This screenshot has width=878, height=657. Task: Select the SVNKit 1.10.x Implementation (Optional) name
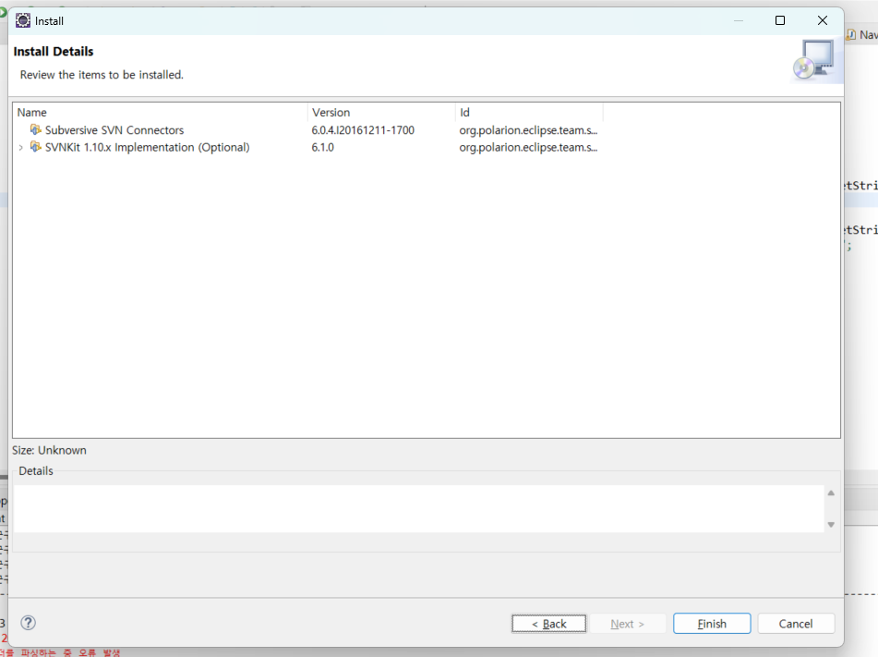click(x=148, y=148)
